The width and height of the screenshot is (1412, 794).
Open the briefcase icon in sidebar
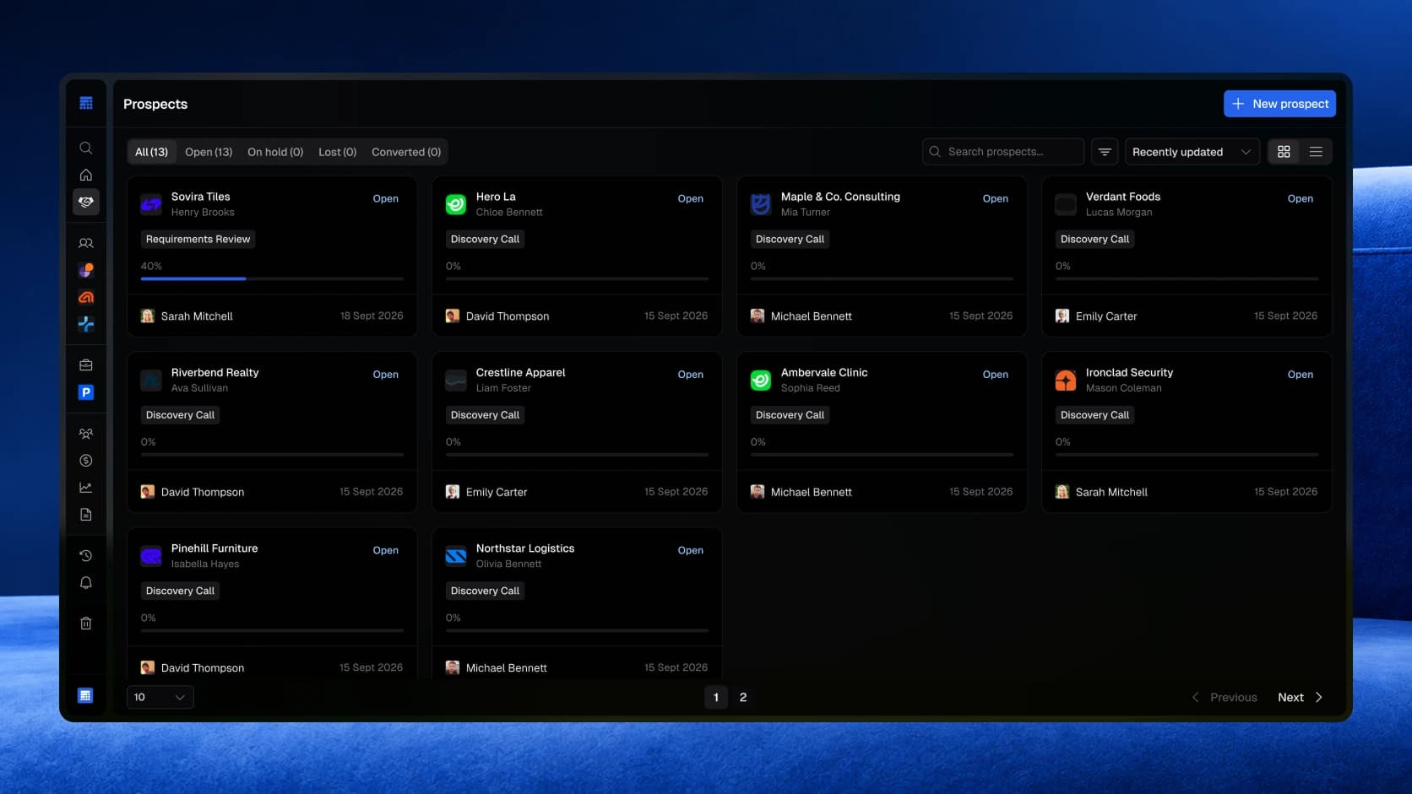[x=85, y=365]
